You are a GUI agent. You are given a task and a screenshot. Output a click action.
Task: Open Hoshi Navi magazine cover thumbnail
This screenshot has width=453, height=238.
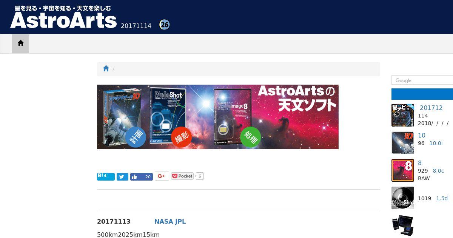click(x=403, y=115)
